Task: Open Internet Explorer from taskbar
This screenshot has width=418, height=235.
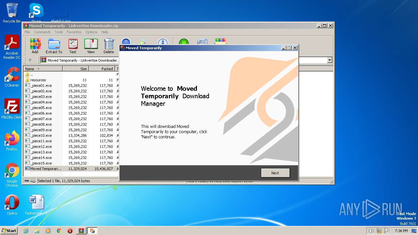Action: 26,231
